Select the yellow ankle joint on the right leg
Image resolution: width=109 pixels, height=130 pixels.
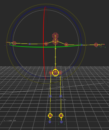click(61, 116)
